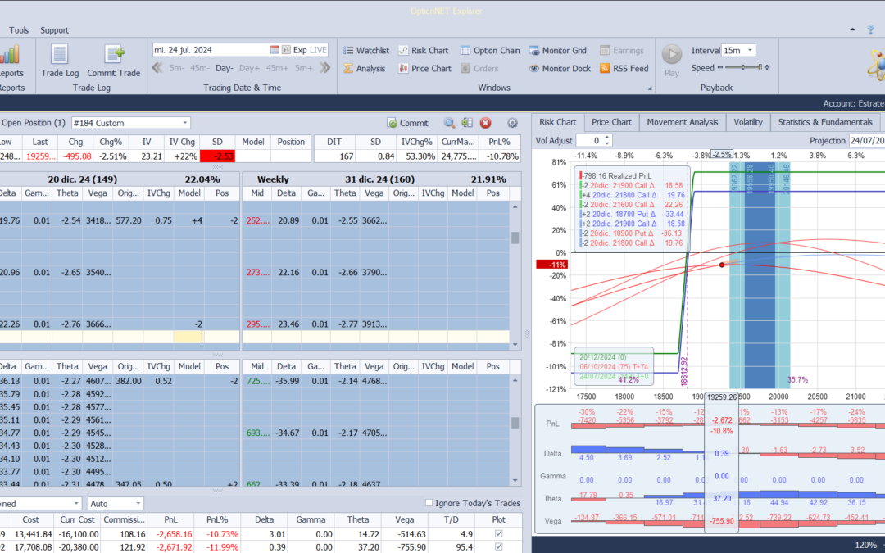Switch to the Risk Chart tab
The image size is (885, 553).
[x=558, y=122]
